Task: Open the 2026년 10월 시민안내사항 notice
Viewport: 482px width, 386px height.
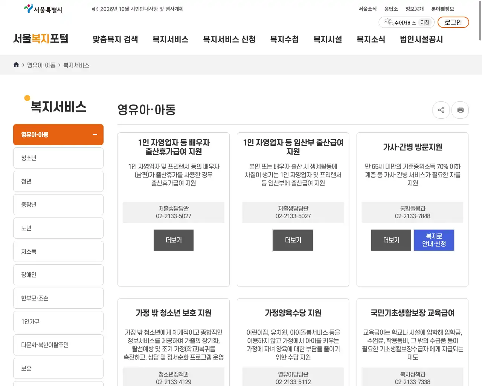Action: [x=142, y=9]
